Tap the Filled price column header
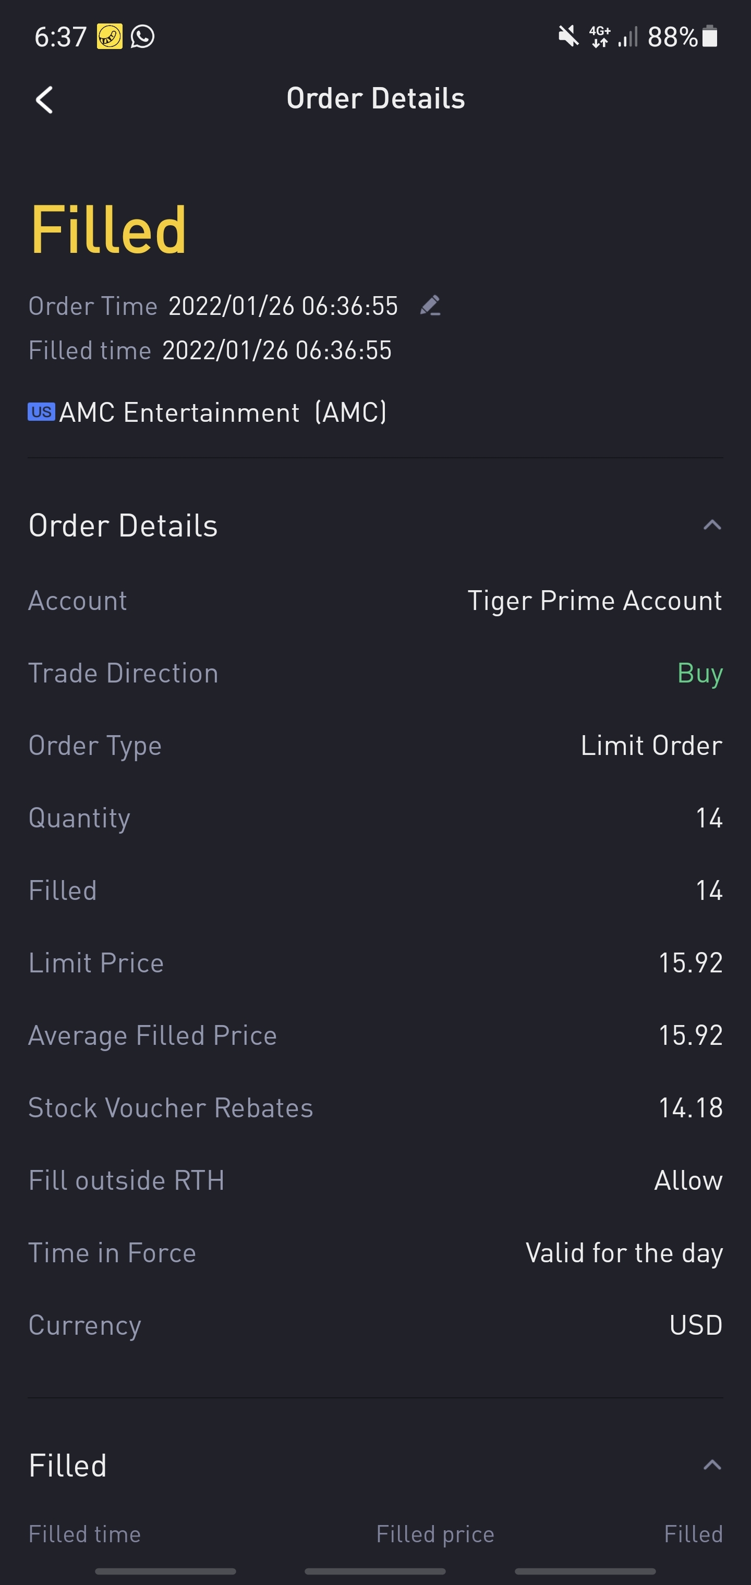The height and width of the screenshot is (1585, 751). 434,1534
